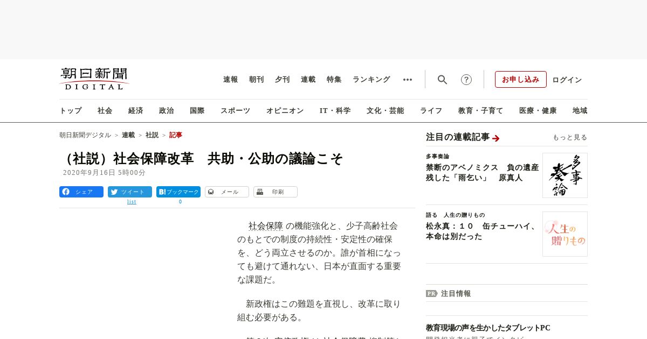Click the 印刷 print button

point(276,192)
